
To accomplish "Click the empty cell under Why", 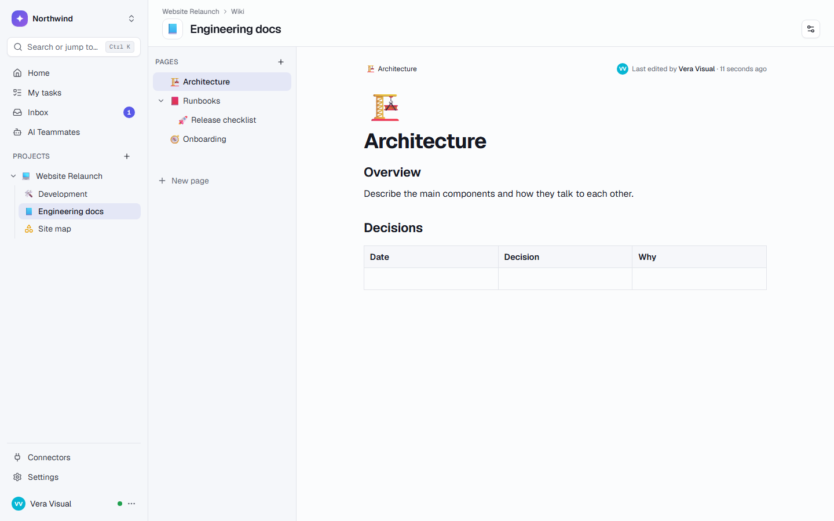I will 699,279.
